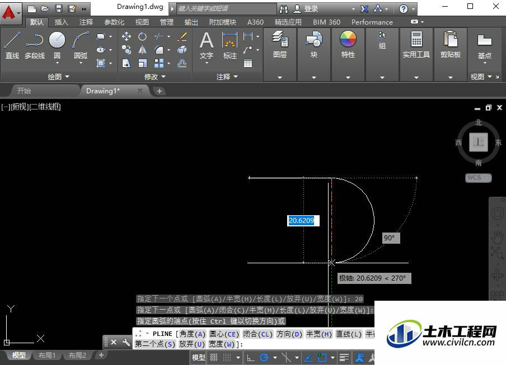Click the Array tool icon

point(159,64)
